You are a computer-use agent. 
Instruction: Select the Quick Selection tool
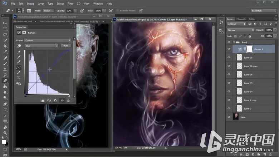[x=5, y=40]
